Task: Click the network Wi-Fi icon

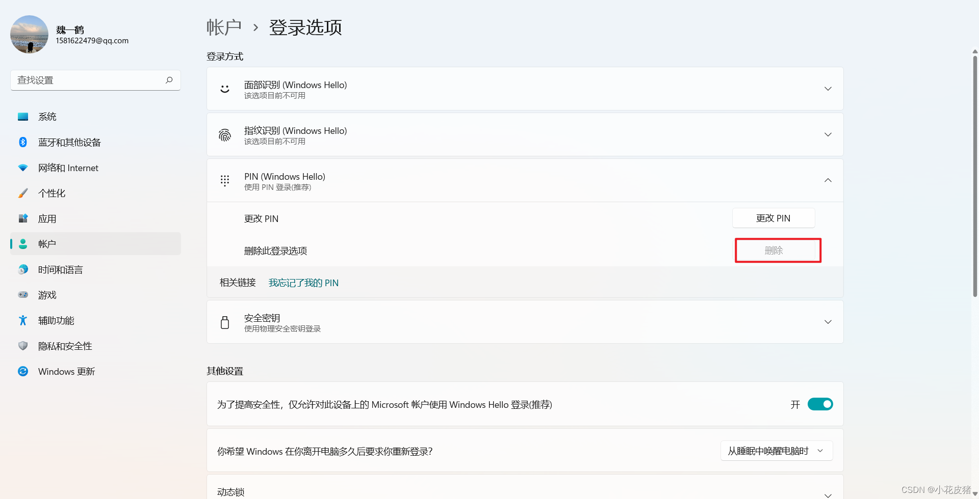Action: coord(23,168)
